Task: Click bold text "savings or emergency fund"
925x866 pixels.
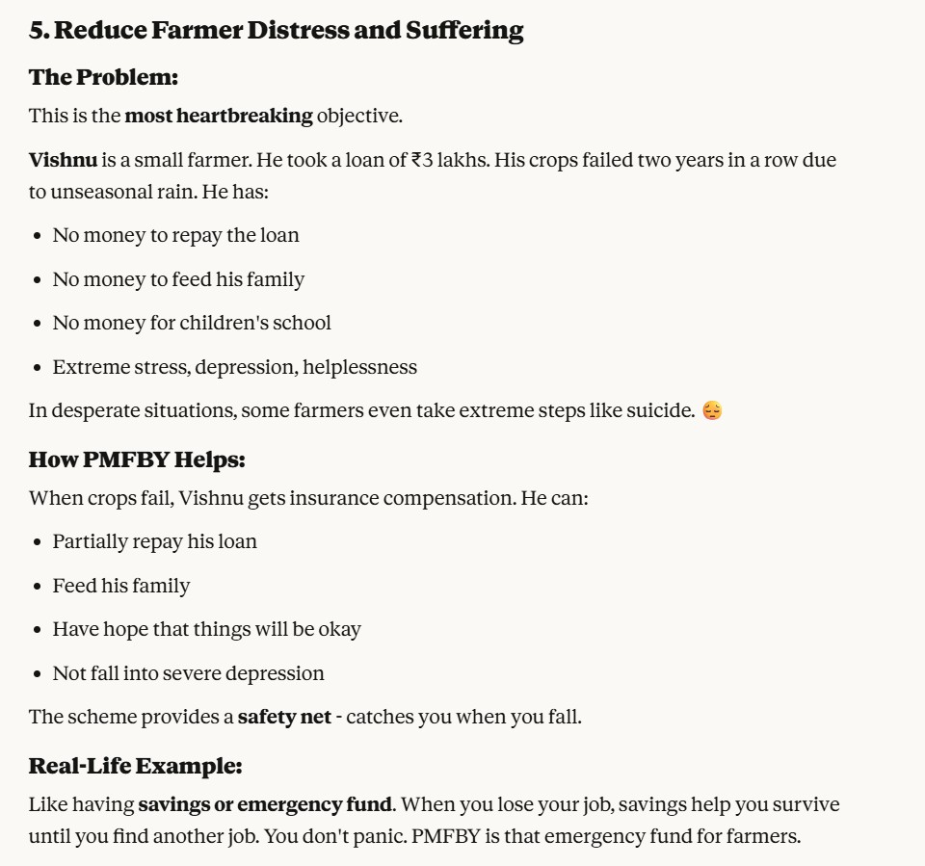Action: [265, 804]
